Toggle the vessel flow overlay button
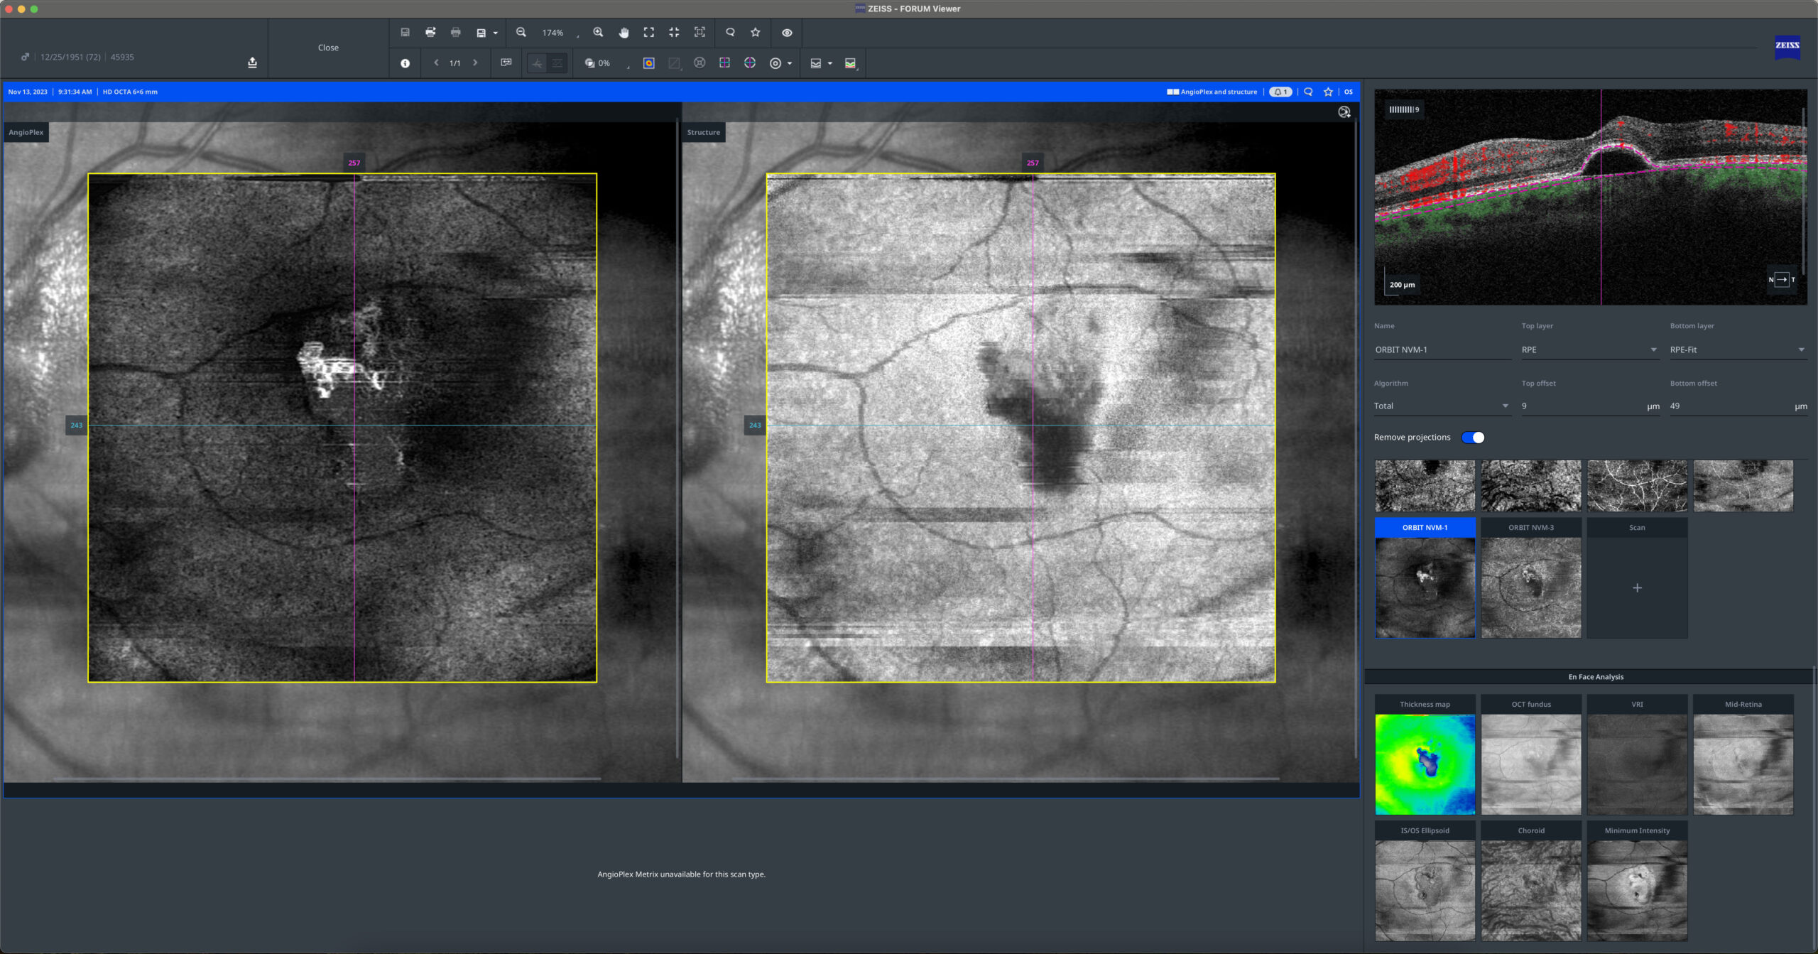 point(538,63)
